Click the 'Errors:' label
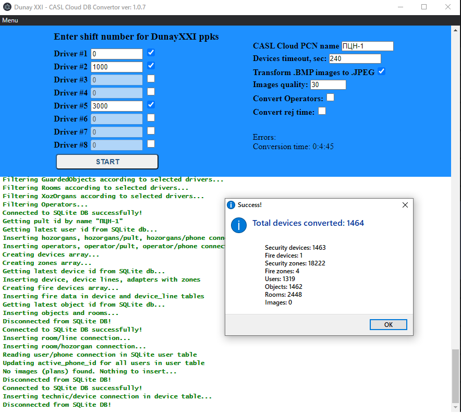This screenshot has width=461, height=413. 264,137
